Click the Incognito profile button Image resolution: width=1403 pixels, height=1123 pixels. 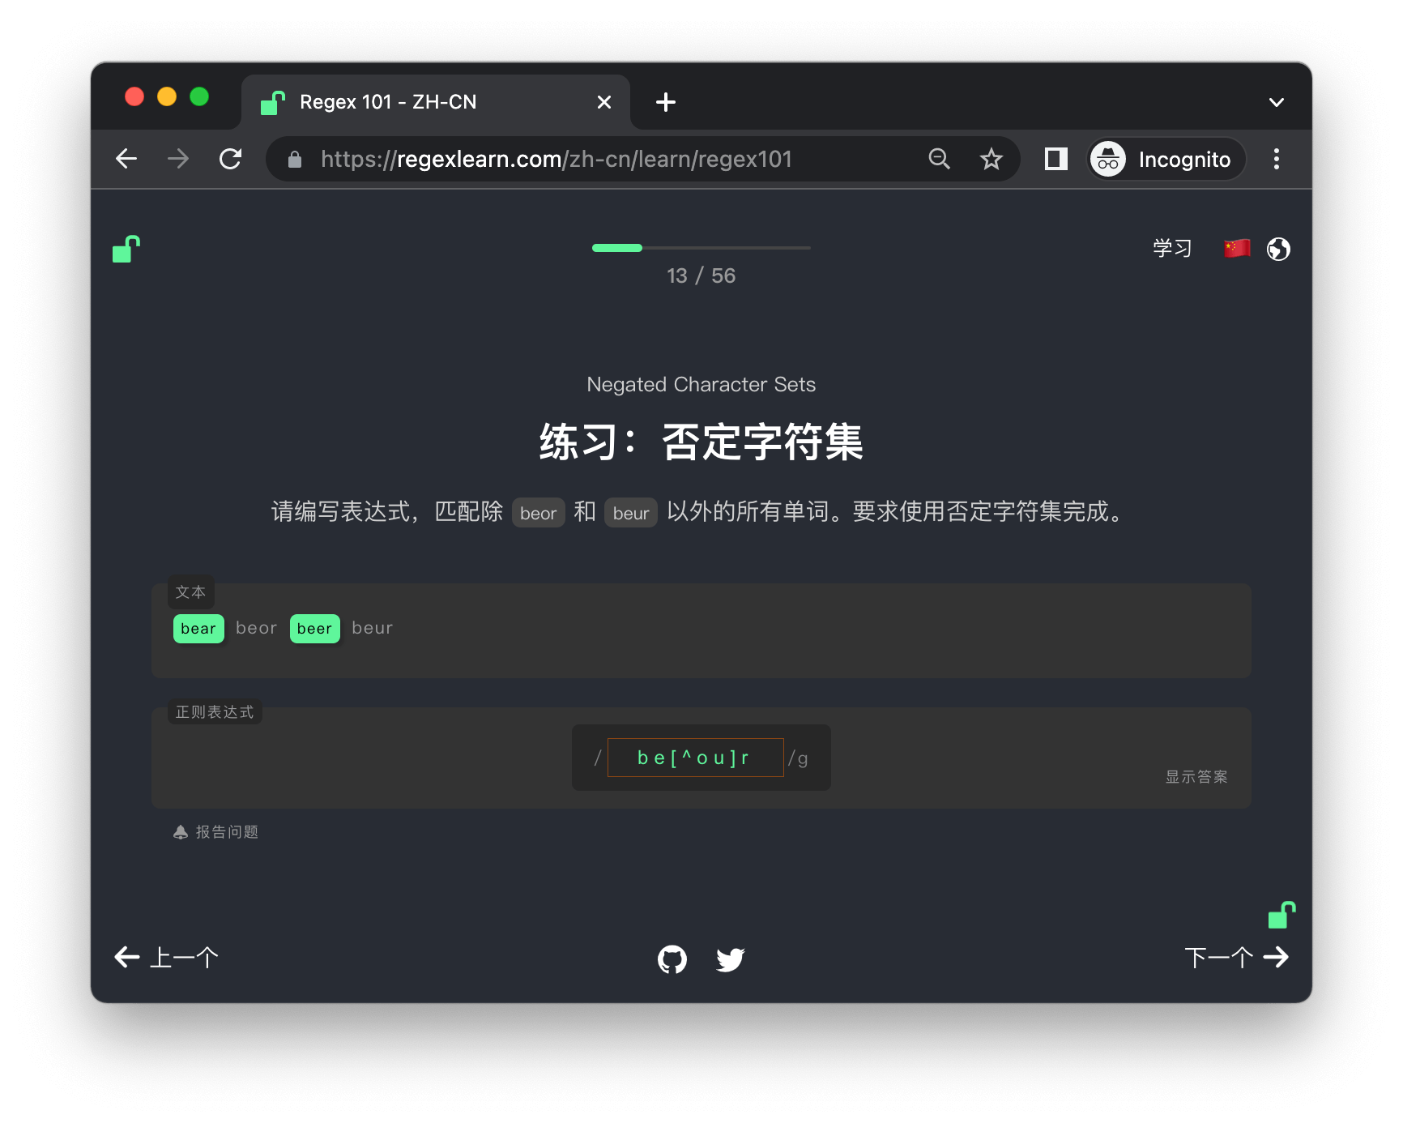(x=1166, y=159)
